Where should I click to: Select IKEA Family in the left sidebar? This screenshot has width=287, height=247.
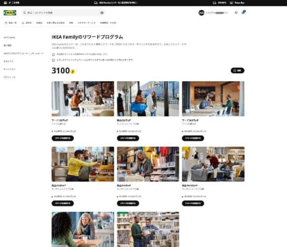[10, 38]
